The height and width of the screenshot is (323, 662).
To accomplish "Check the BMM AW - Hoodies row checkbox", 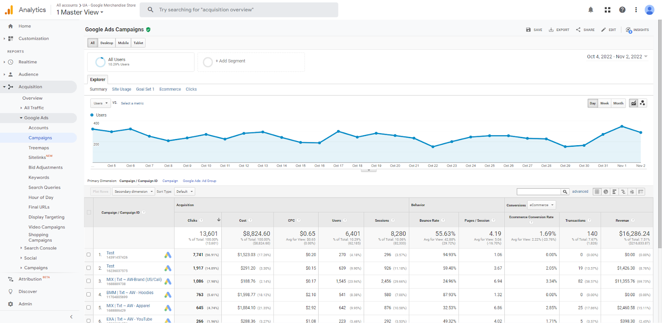I will tap(89, 294).
